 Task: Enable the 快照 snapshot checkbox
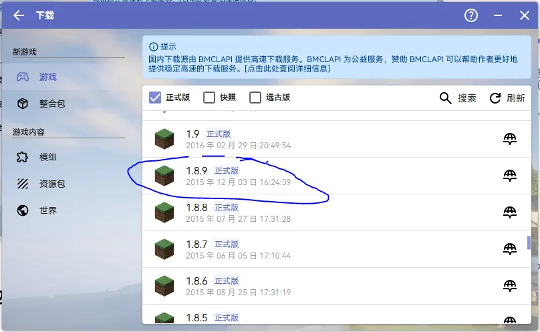pos(209,98)
